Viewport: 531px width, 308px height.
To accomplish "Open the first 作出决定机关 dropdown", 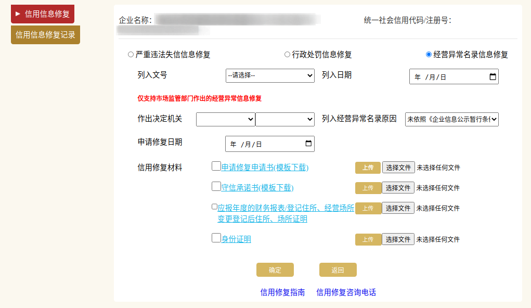I will [x=225, y=119].
